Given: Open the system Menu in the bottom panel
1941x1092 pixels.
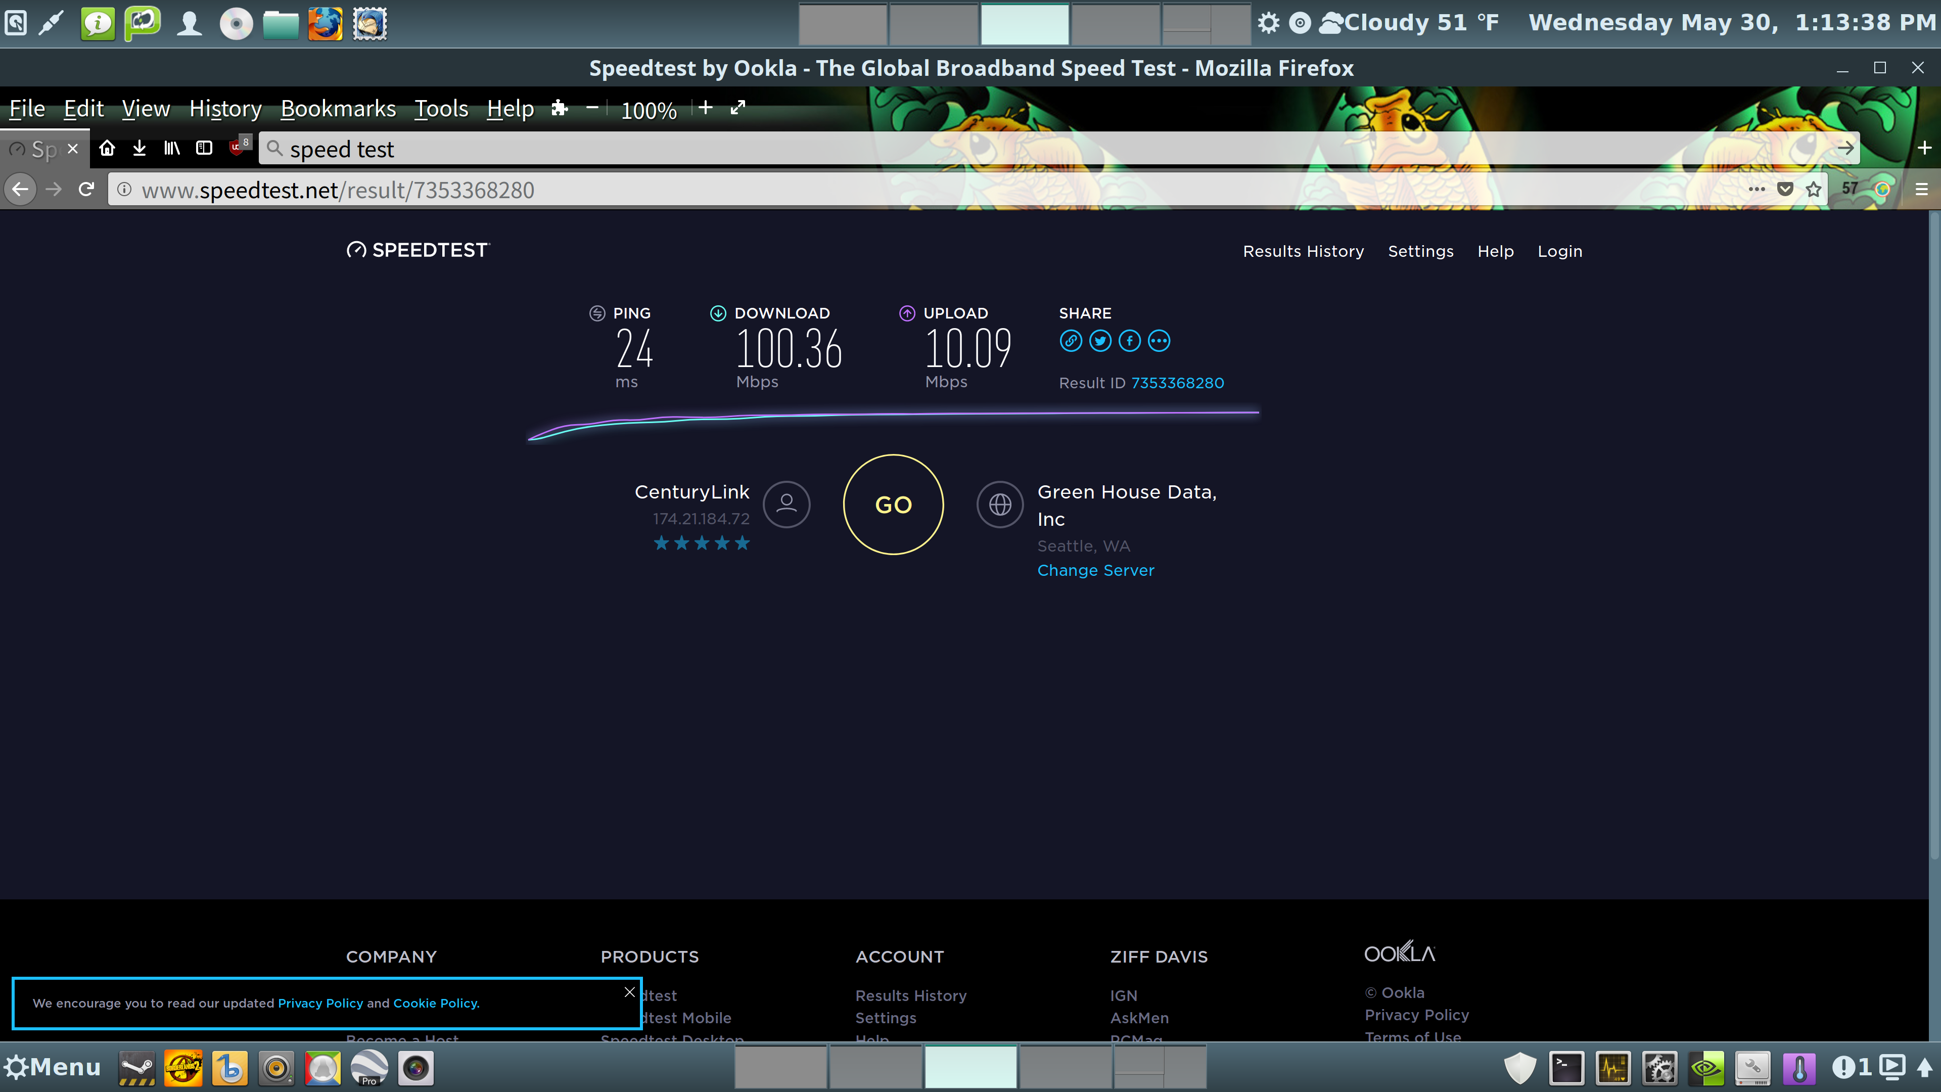Looking at the screenshot, I should pyautogui.click(x=52, y=1068).
